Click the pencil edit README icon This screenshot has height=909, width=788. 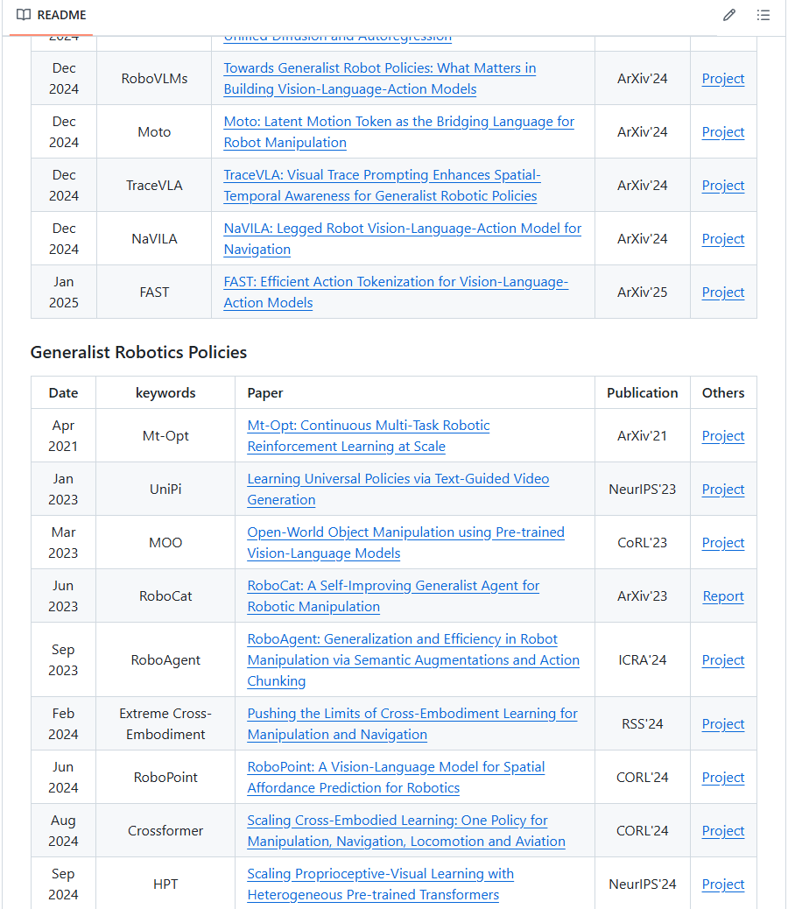pos(728,15)
